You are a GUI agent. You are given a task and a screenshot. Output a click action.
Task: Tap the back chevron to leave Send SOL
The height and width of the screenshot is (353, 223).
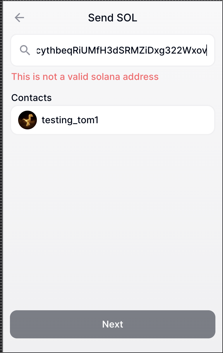[19, 18]
